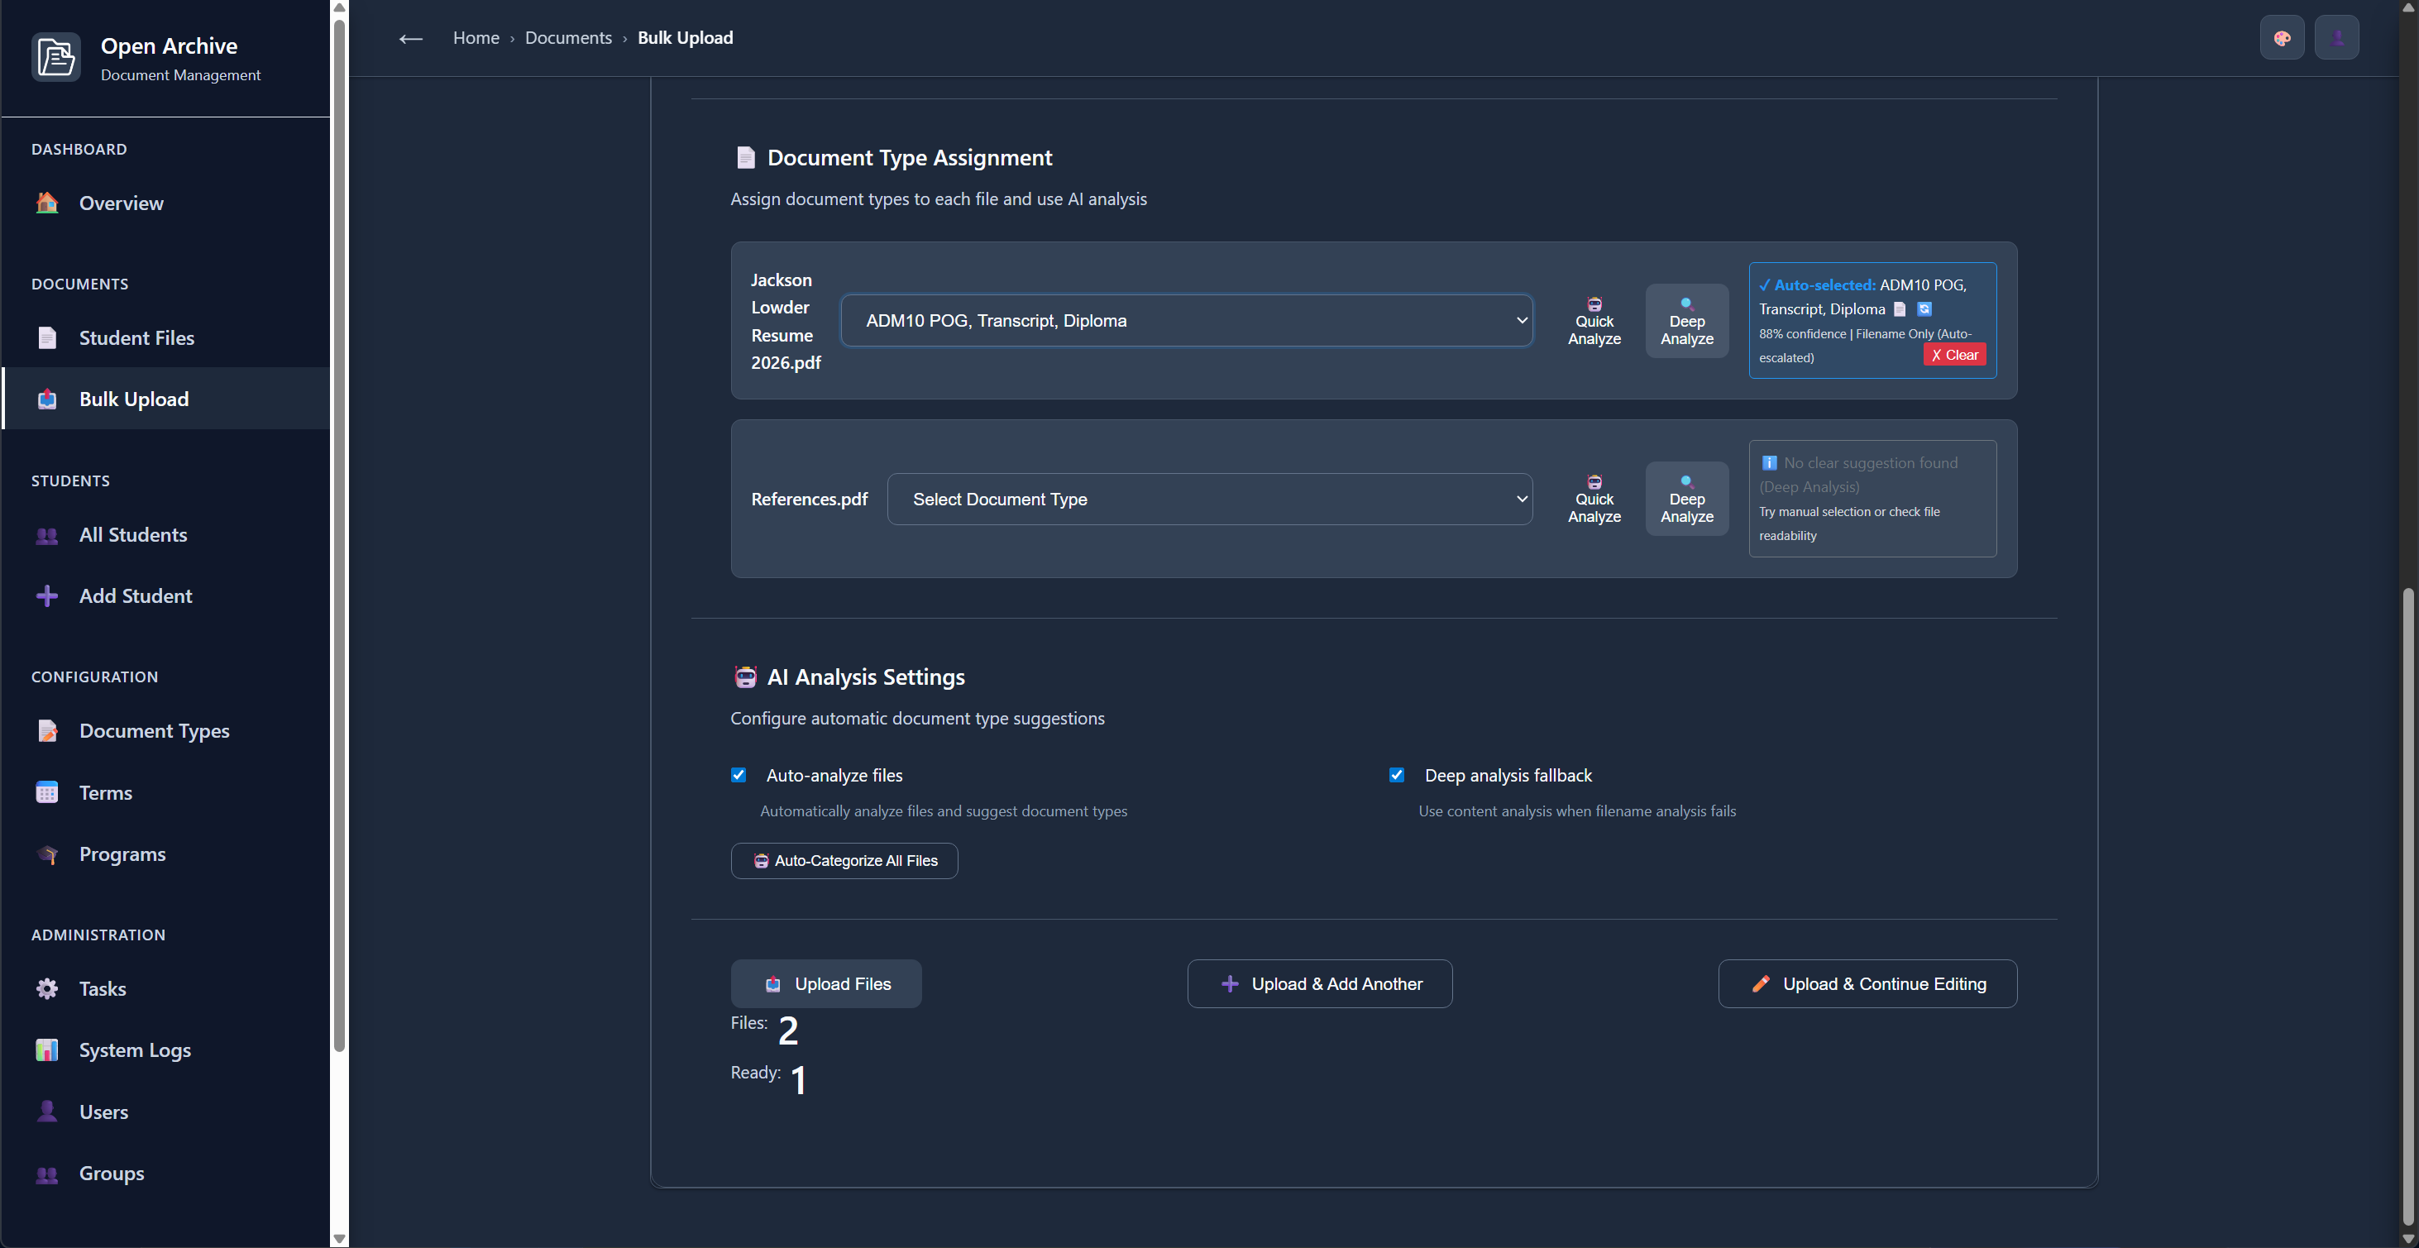Click the Document Type Assignment page icon
2419x1248 pixels.
(x=746, y=158)
